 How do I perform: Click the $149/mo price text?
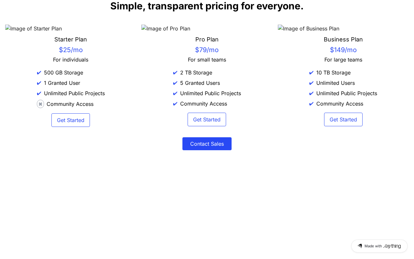point(343,50)
